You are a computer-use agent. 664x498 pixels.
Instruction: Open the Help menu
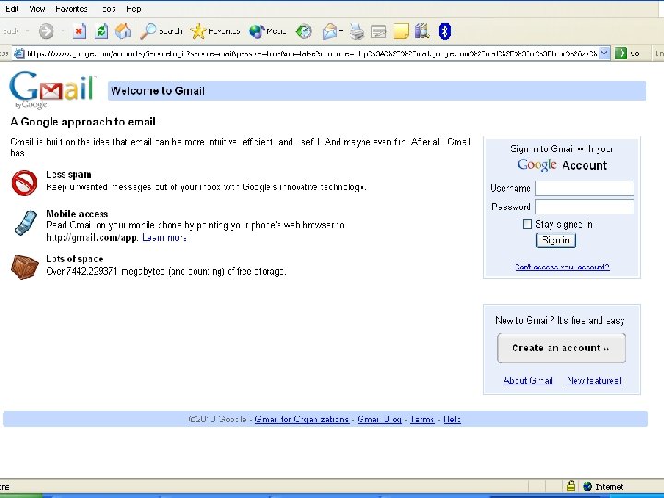click(134, 9)
